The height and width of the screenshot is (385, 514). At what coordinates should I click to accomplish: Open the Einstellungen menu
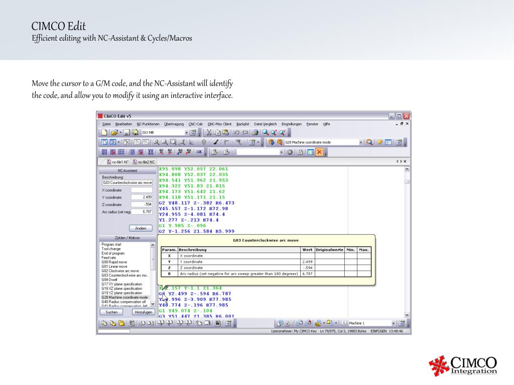point(292,124)
